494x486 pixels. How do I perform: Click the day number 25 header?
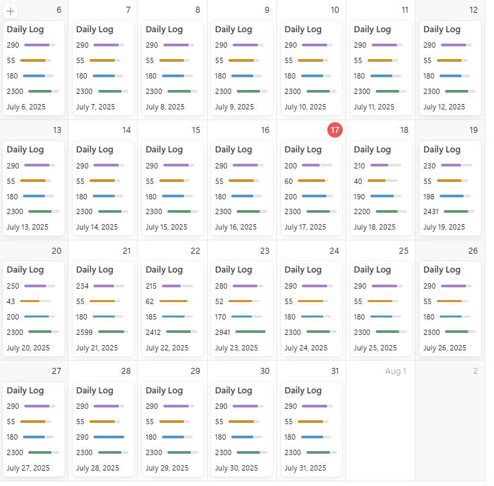(403, 251)
